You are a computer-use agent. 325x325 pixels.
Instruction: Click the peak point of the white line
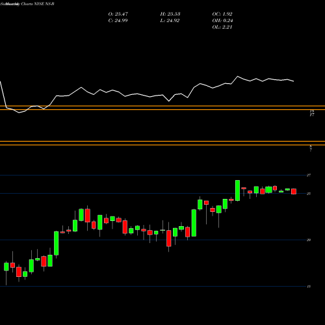click(237, 76)
